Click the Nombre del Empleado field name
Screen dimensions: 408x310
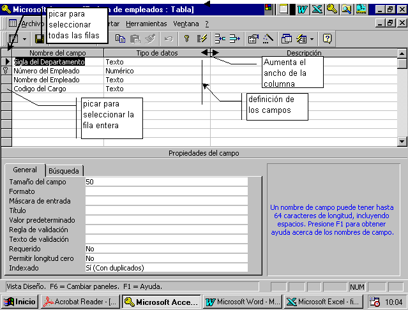pyautogui.click(x=47, y=80)
